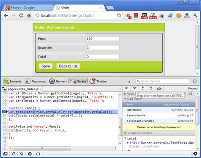The width and height of the screenshot is (201, 158).
Task: Go to the browser Home page
Action: 29,15
